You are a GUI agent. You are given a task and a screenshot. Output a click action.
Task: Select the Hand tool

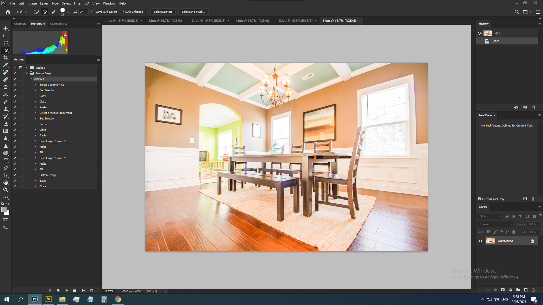(6, 182)
